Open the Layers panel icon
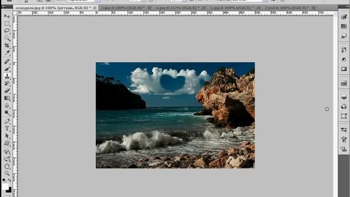This screenshot has width=350, height=197. pyautogui.click(x=344, y=97)
